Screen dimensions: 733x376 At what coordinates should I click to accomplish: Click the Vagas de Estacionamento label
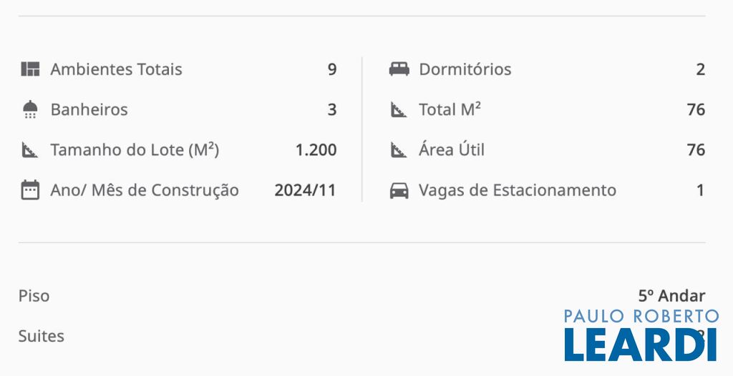click(x=517, y=190)
